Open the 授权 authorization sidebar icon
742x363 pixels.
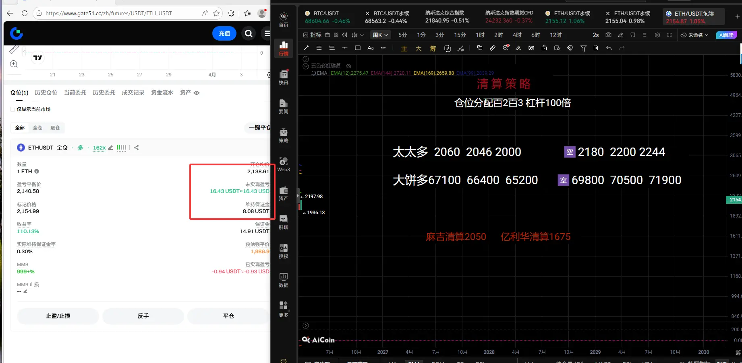tap(284, 251)
